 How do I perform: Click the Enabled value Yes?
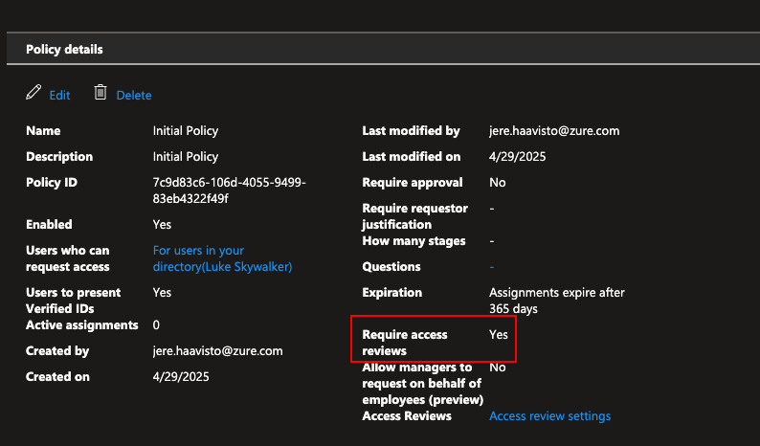point(162,225)
